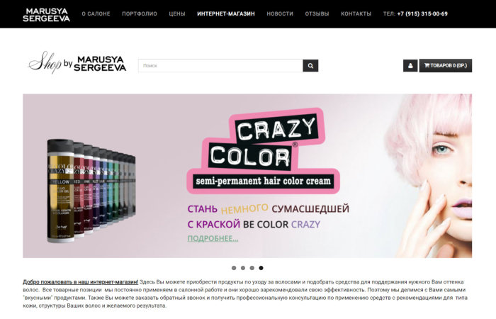Click the Crazy Color banner image
The width and height of the screenshot is (496, 319).
(x=247, y=176)
